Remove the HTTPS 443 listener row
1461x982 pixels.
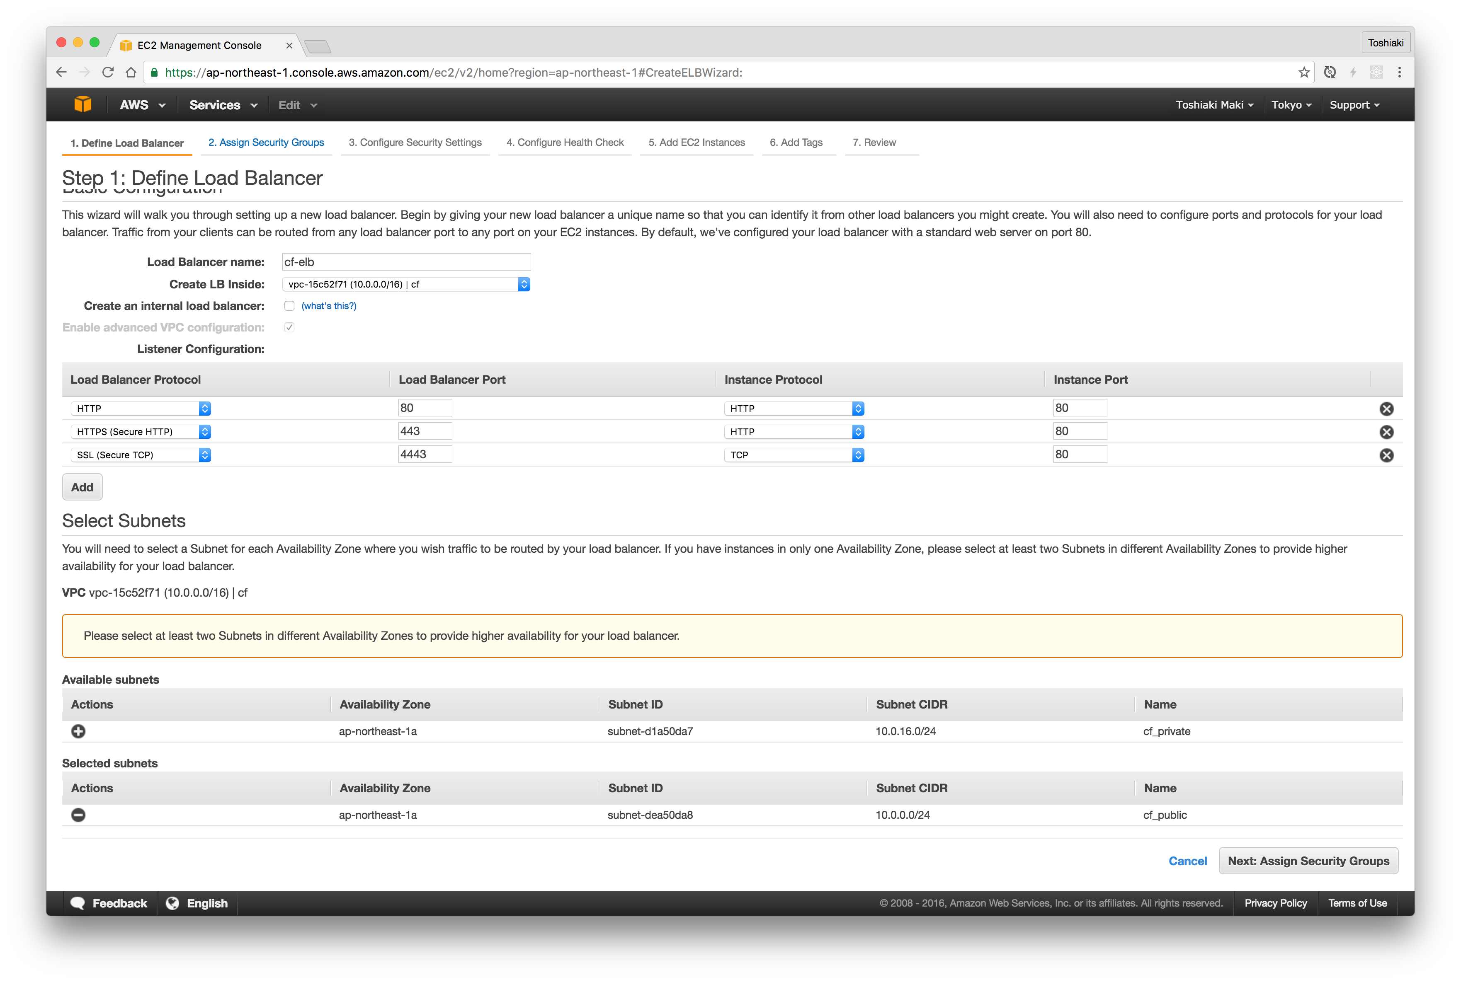click(x=1386, y=432)
